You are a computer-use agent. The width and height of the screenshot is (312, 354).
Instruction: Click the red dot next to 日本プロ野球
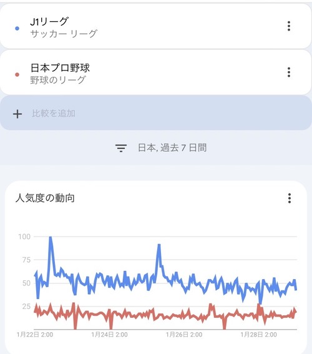(x=17, y=75)
